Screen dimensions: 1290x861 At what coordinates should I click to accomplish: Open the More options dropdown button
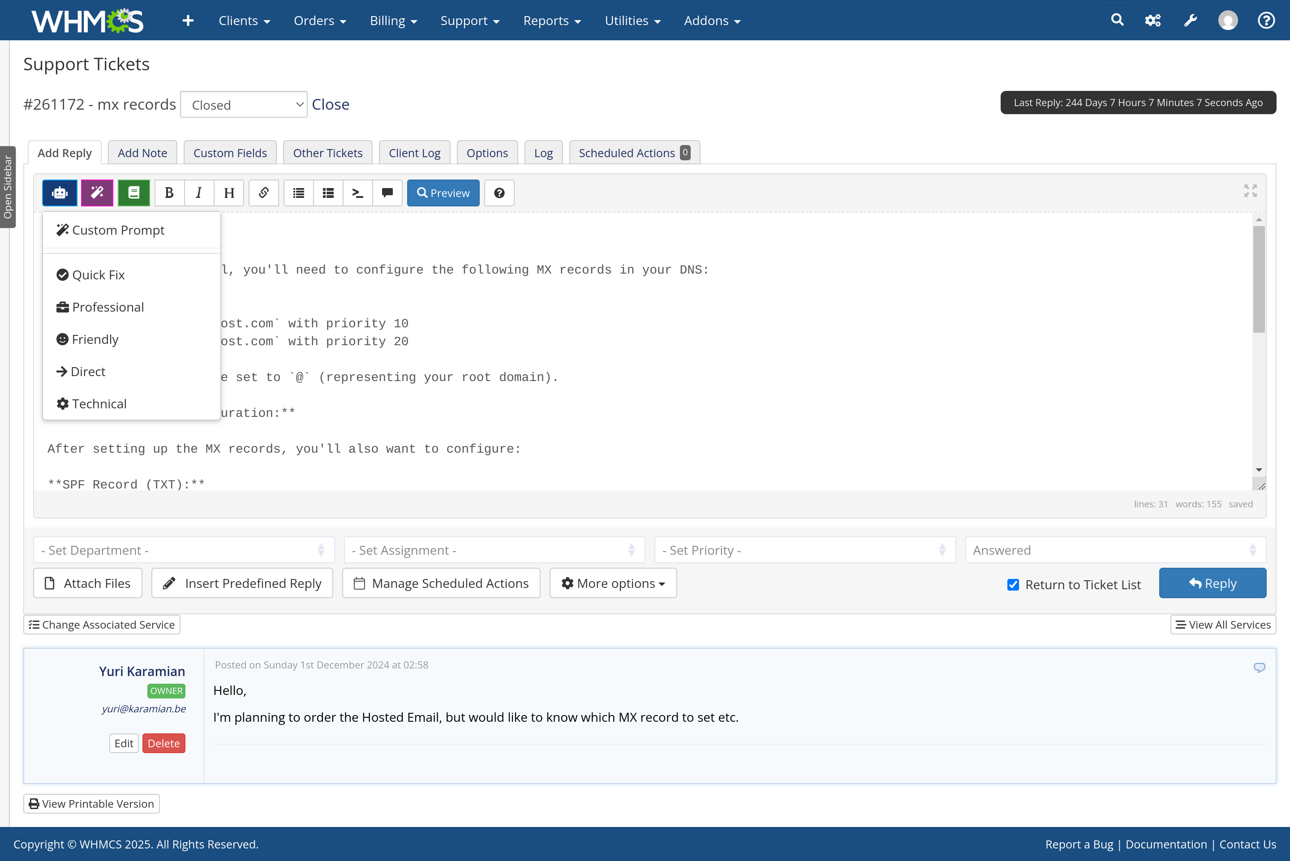(x=613, y=583)
